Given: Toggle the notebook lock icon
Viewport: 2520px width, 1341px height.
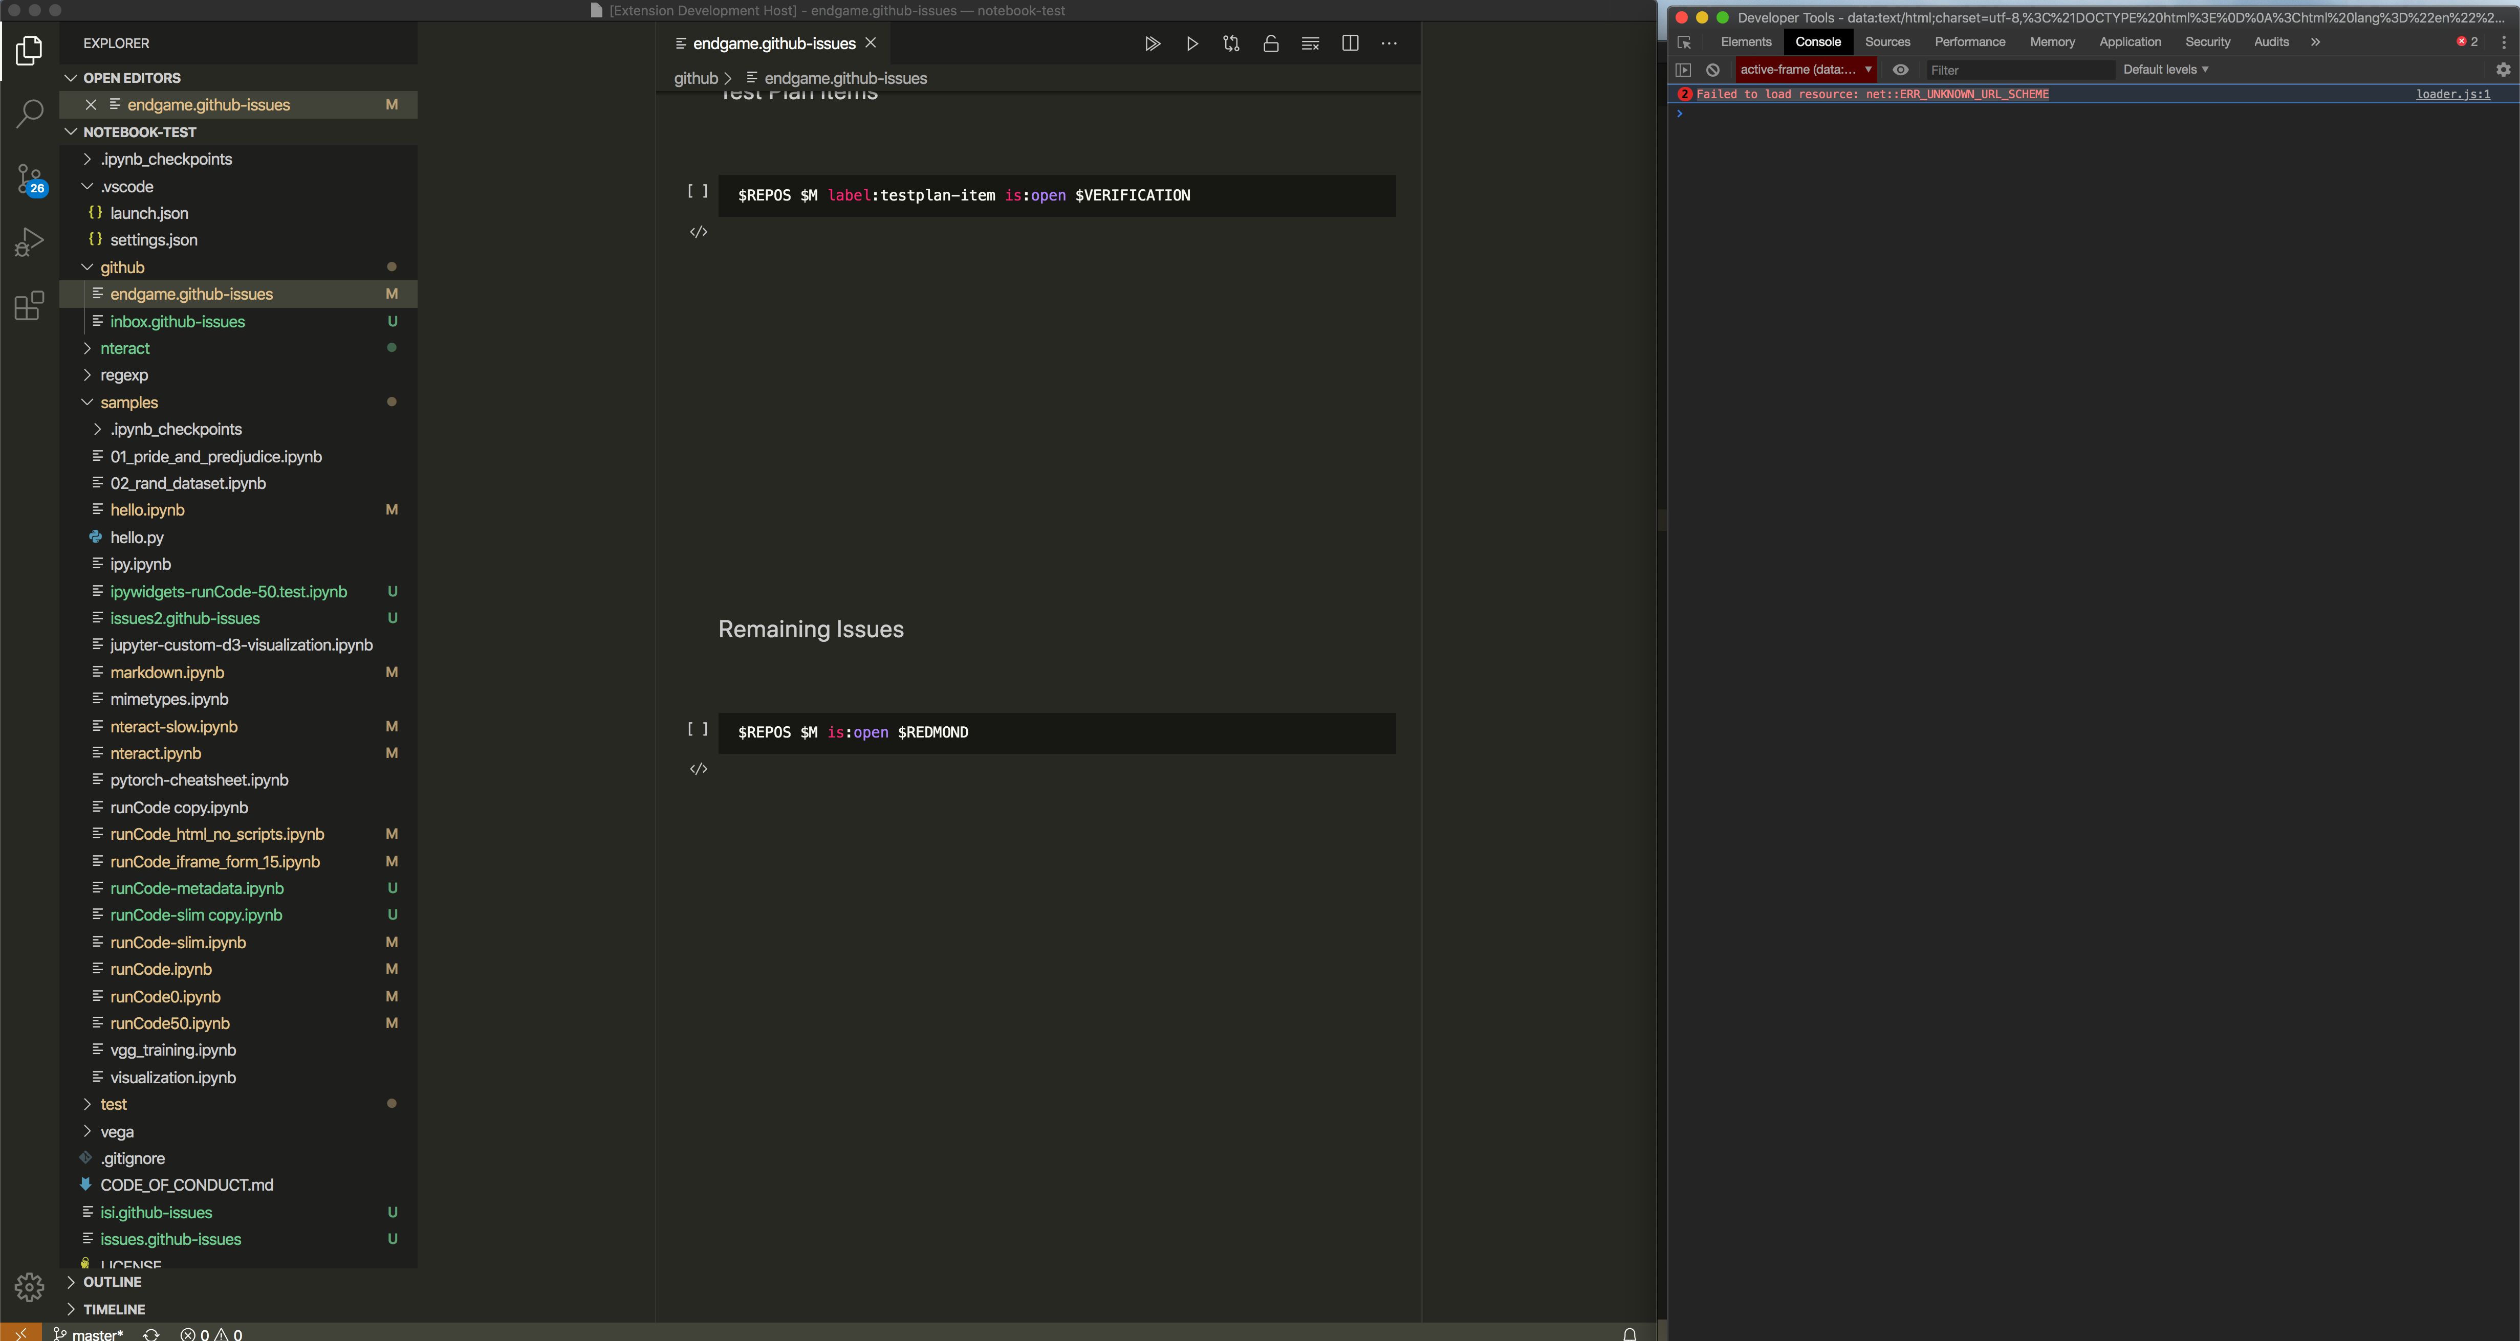Looking at the screenshot, I should tap(1271, 44).
